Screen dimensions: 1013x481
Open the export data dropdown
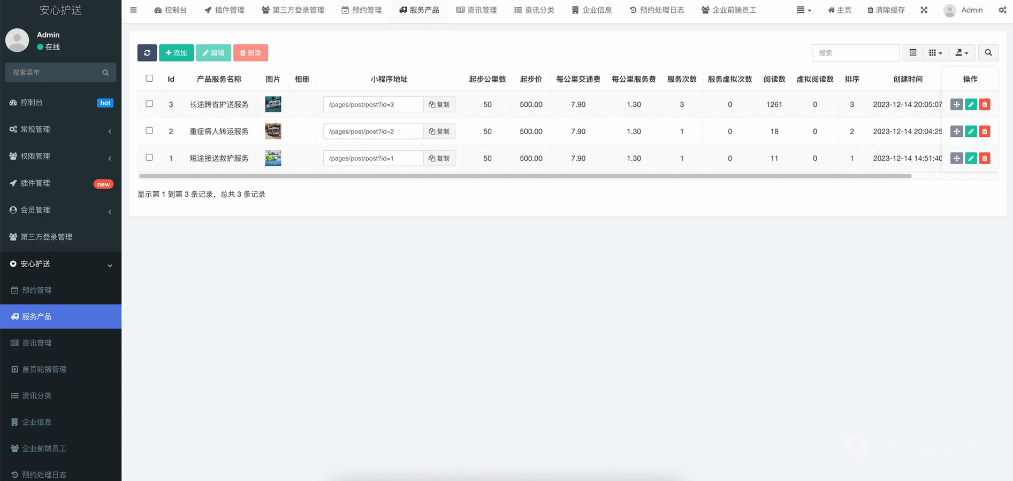[x=962, y=53]
